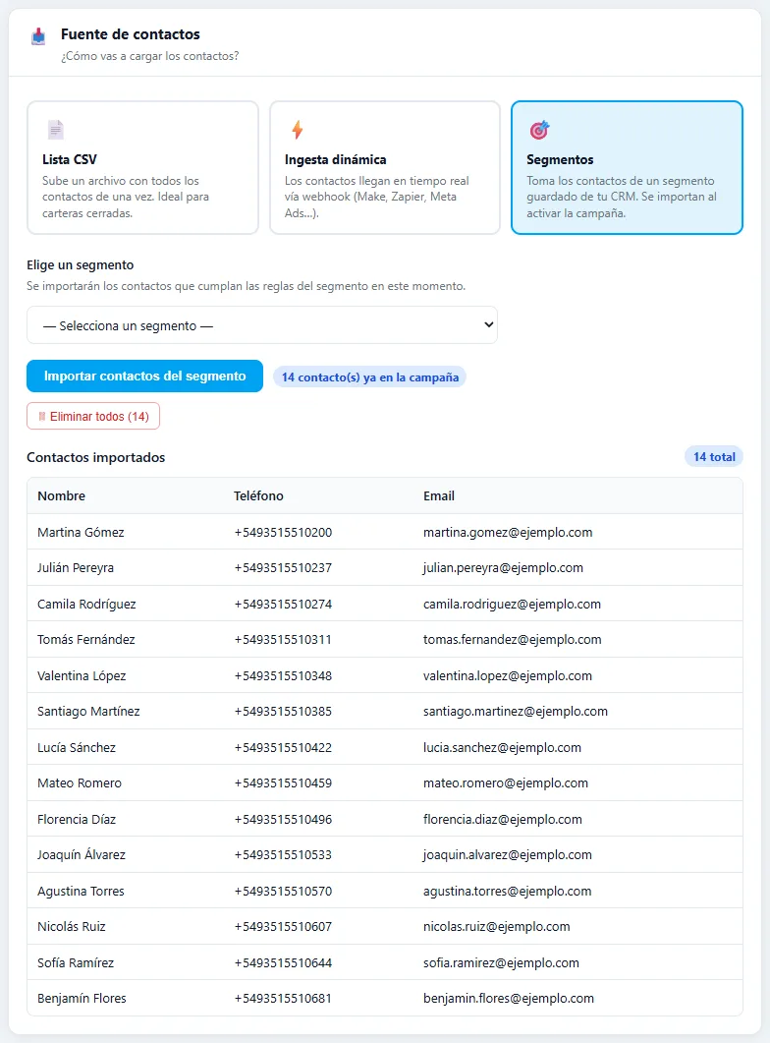
Task: Select the Agustina Torres name cell
Action: (x=82, y=892)
